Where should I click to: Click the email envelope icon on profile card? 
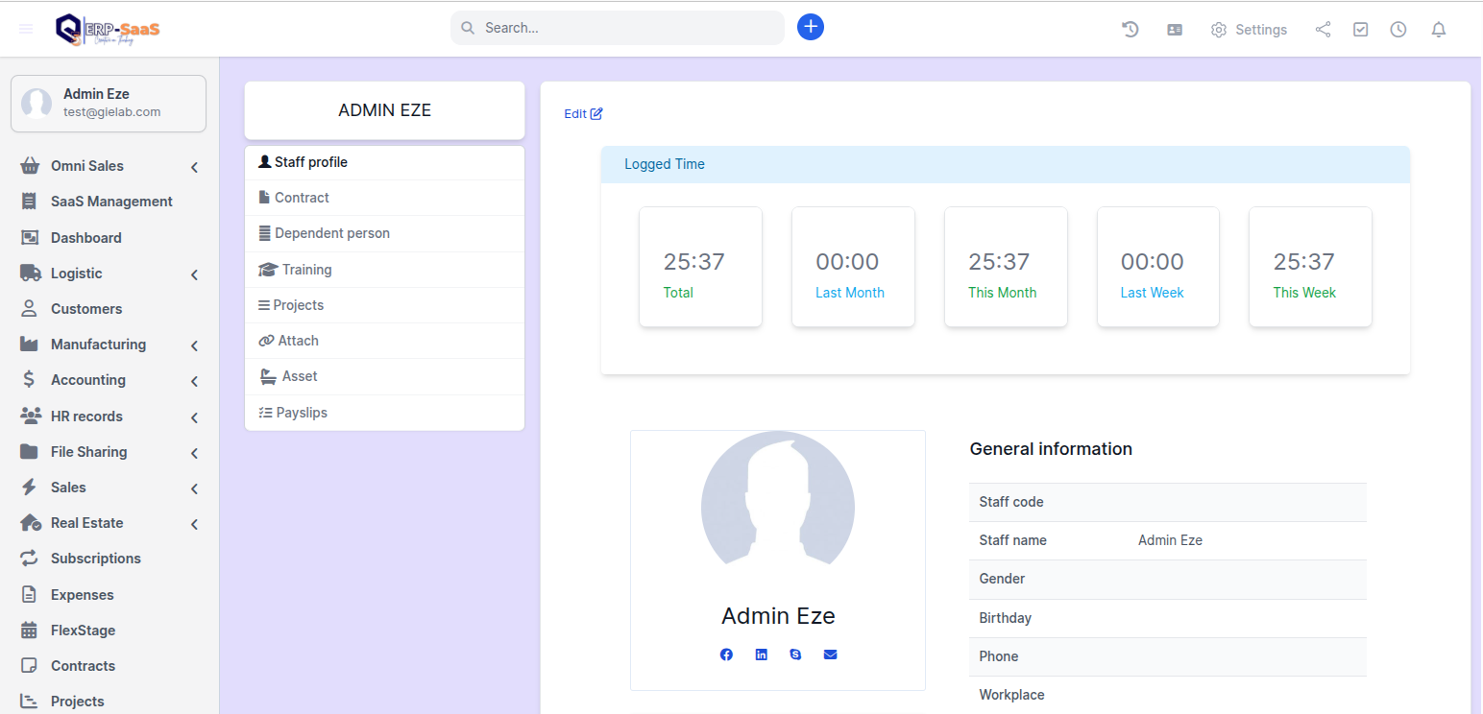click(830, 654)
